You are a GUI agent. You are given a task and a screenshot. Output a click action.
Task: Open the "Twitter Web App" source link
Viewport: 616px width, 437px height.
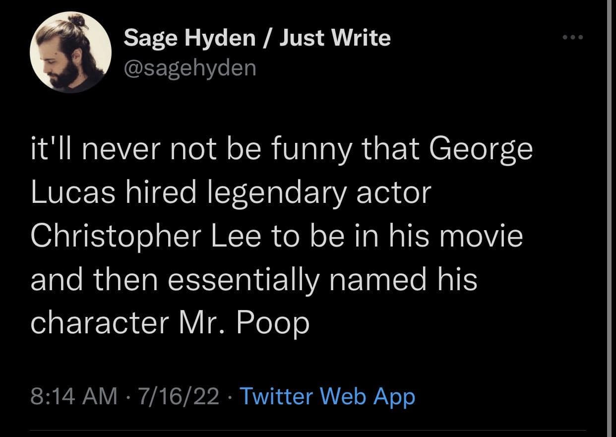(327, 396)
